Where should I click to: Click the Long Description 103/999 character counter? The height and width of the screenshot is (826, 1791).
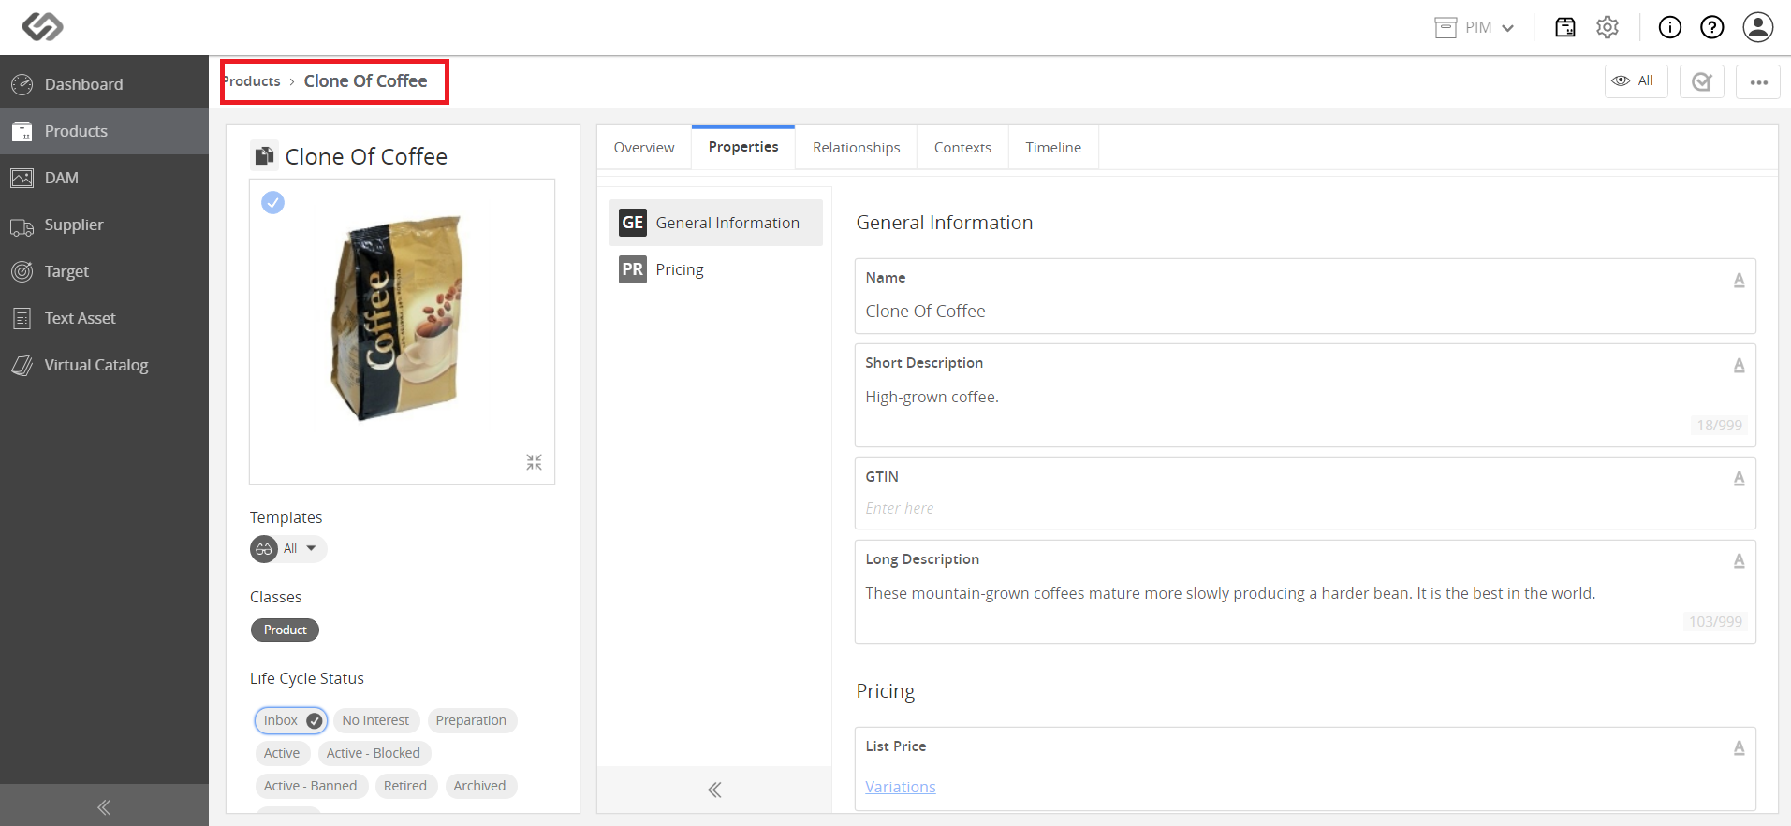coord(1716,622)
